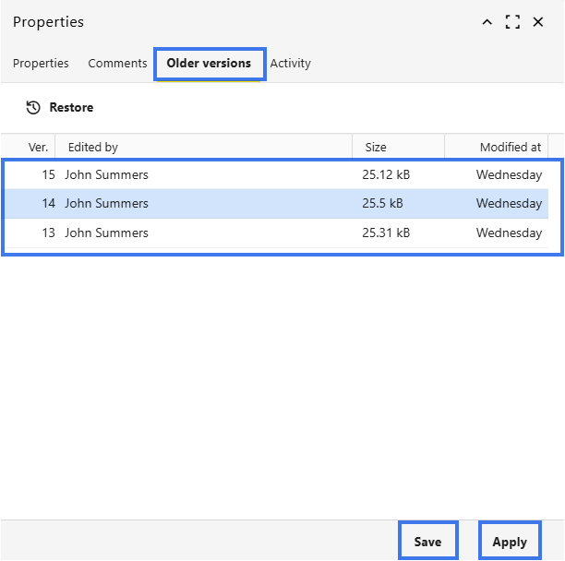The width and height of the screenshot is (565, 561).
Task: Click Wednesday in the version 14 row
Action: [x=509, y=203]
